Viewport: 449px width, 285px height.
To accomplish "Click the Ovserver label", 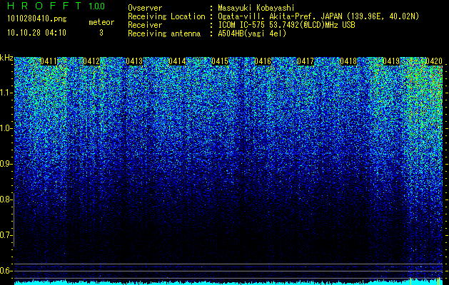I will tap(145, 8).
